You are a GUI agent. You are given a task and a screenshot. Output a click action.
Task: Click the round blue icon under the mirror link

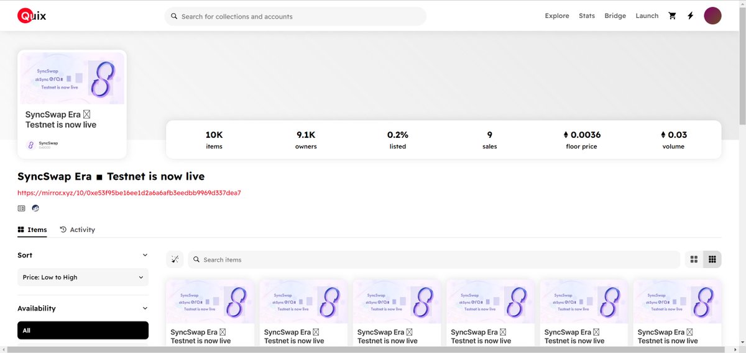coord(35,208)
